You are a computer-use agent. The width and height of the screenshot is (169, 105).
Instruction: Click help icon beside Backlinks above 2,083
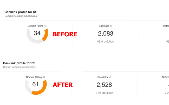(x=111, y=26)
